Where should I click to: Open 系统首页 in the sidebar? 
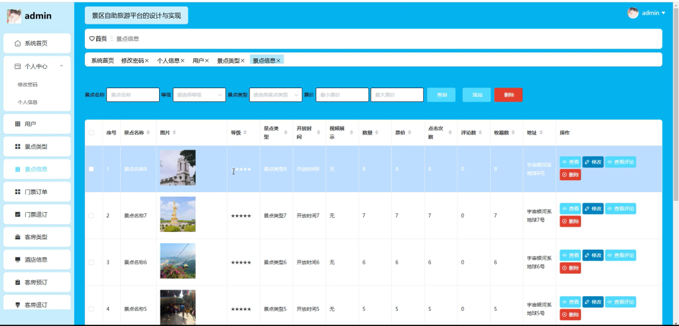tap(37, 43)
